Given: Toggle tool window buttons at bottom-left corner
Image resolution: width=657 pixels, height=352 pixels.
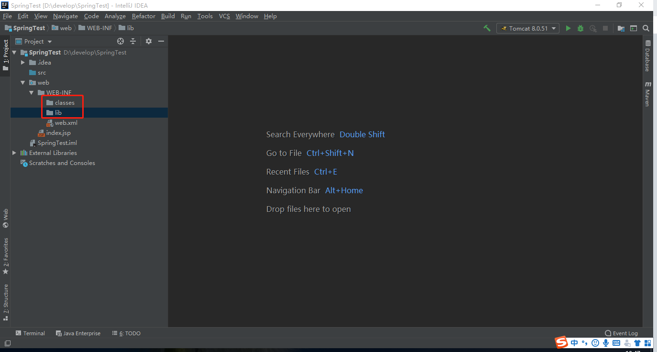Looking at the screenshot, I should tap(7, 343).
